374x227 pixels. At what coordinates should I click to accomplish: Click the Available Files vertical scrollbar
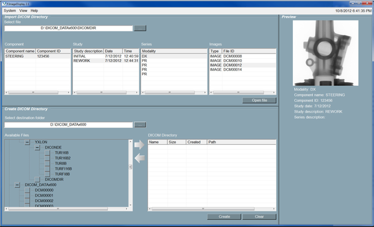(130, 173)
